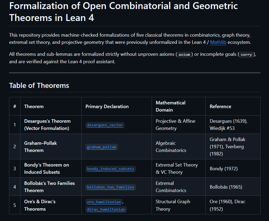Image resolution: width=269 pixels, height=221 pixels.
Task: Open the bondy_induced_subsets declaration link
Action: [111, 169]
